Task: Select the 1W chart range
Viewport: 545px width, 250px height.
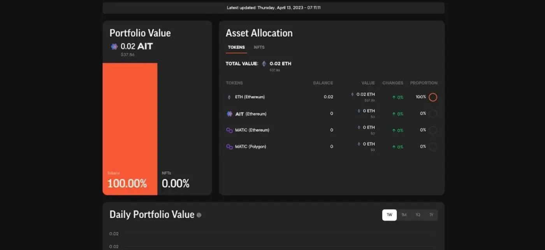Action: 389,215
